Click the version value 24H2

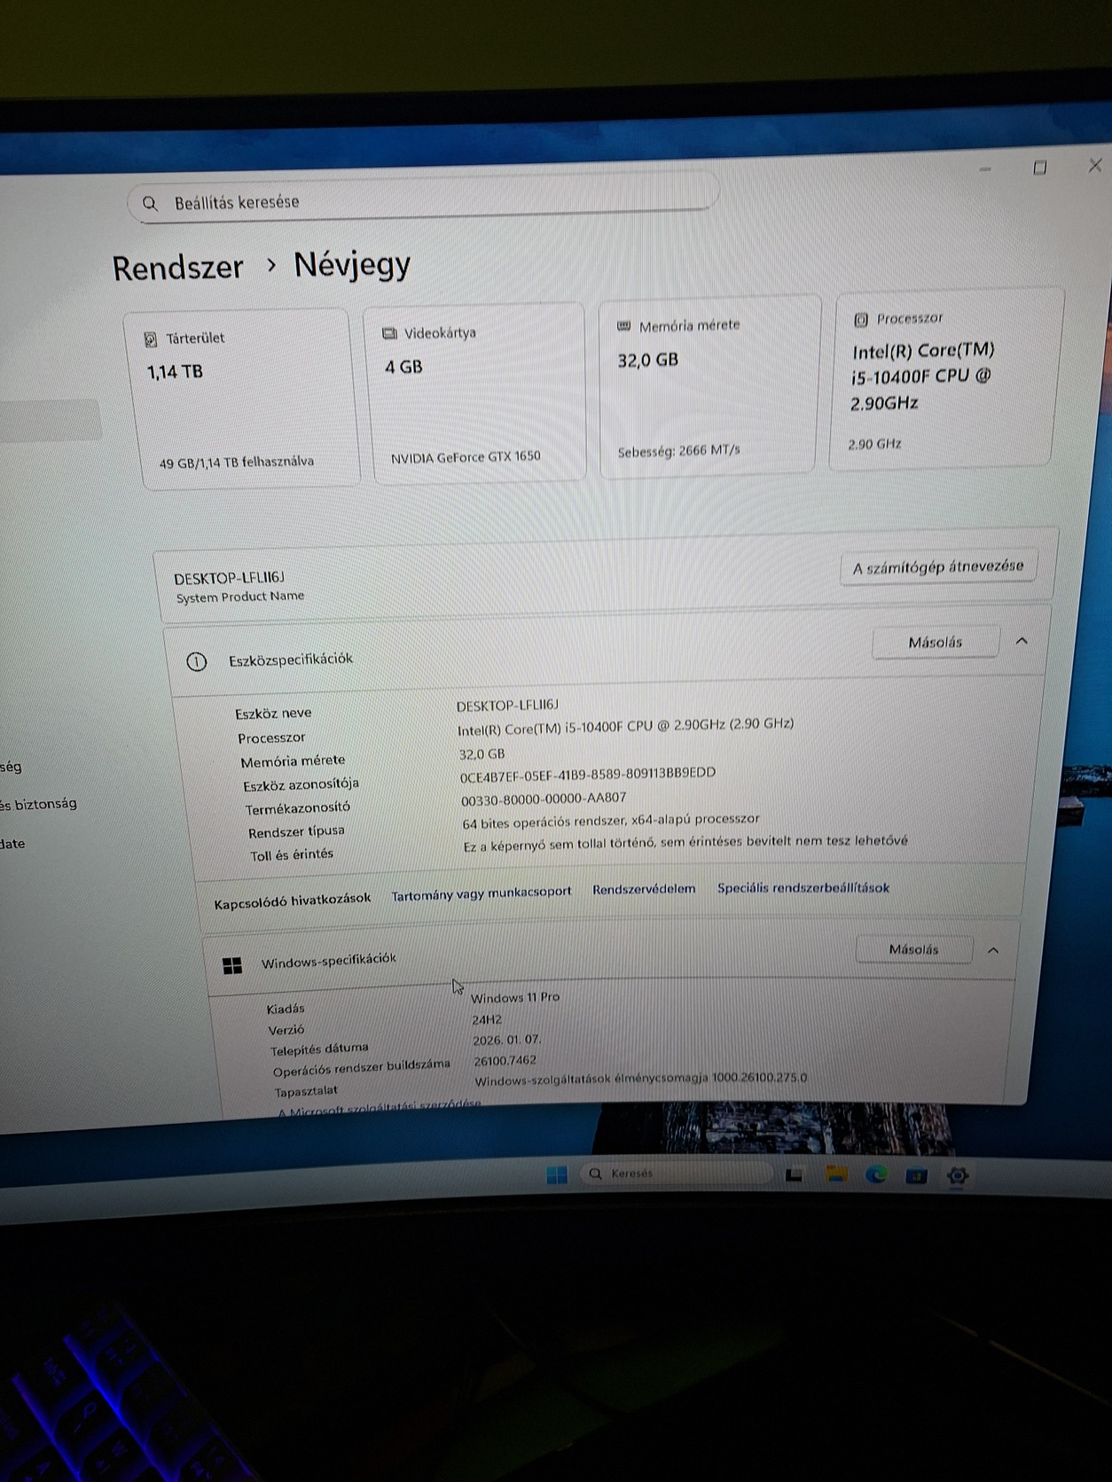click(x=487, y=1019)
